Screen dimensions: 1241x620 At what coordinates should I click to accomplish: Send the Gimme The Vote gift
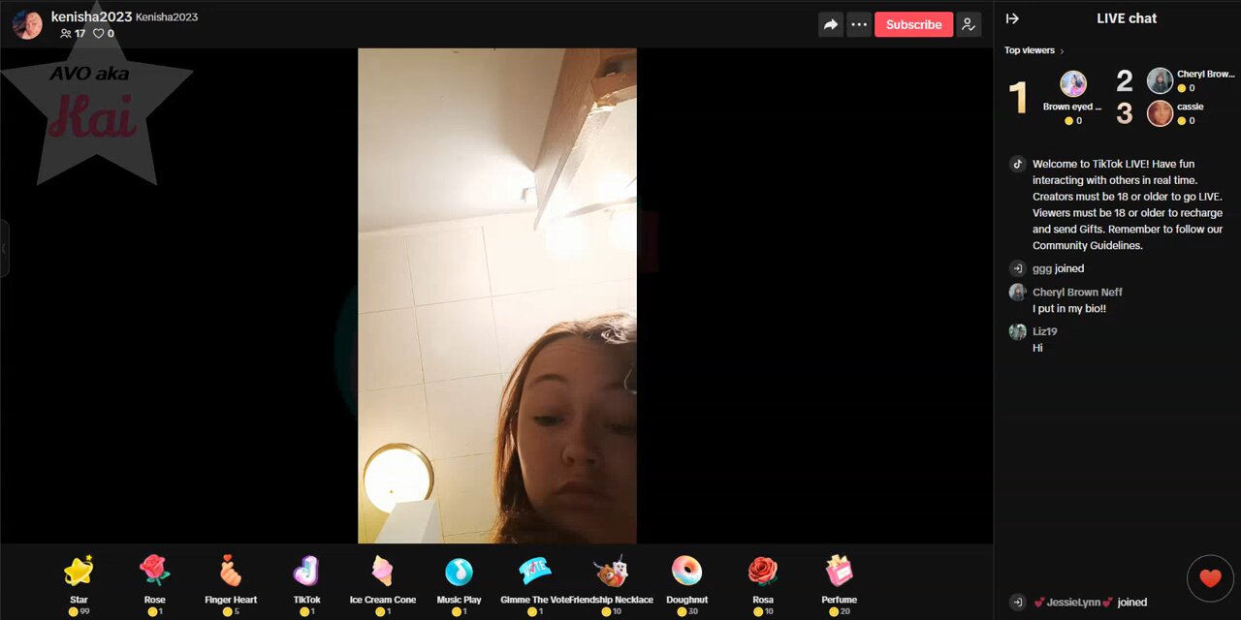(535, 584)
